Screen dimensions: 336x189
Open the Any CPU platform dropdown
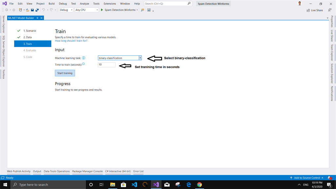pyautogui.click(x=97, y=10)
